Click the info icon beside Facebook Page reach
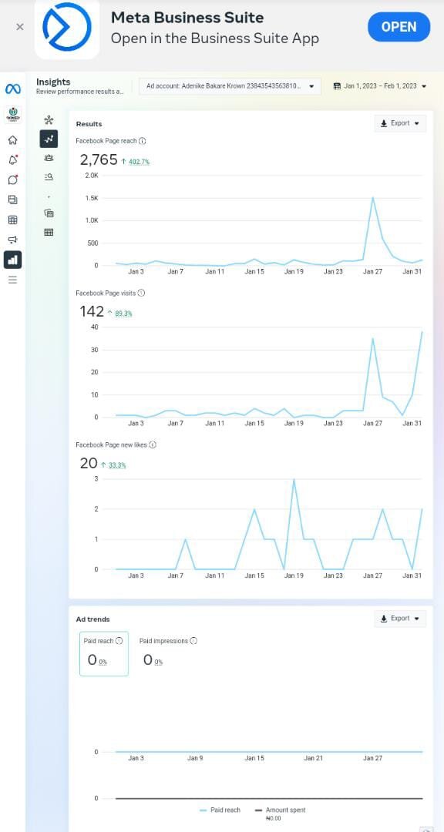Image resolution: width=444 pixels, height=832 pixels. pyautogui.click(x=143, y=141)
